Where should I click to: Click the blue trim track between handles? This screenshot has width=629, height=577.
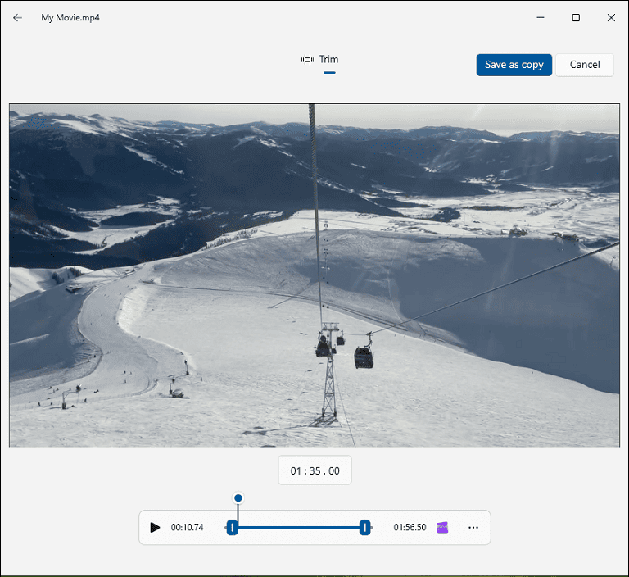pos(299,527)
